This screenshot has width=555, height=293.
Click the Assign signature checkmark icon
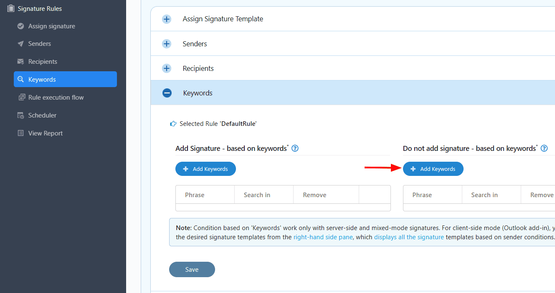click(20, 26)
